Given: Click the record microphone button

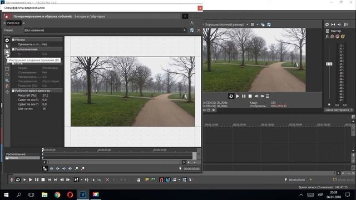Looking at the screenshot, I should [x=12, y=180].
